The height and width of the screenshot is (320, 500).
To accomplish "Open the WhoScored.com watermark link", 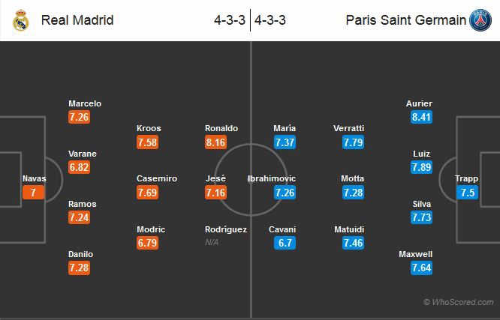I will click(x=458, y=302).
